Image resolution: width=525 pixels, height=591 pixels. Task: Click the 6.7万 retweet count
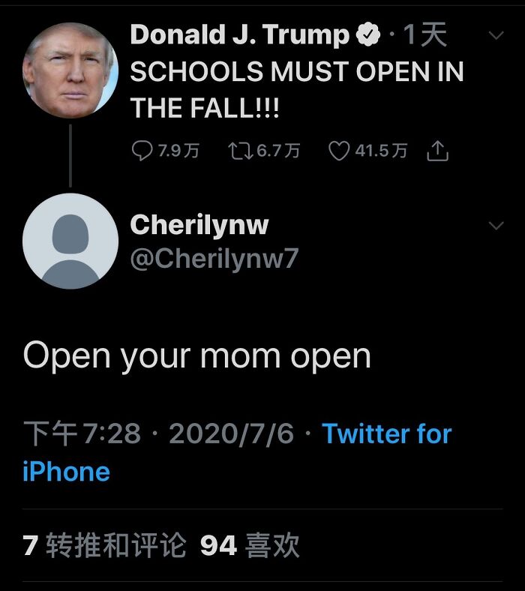[x=278, y=151]
